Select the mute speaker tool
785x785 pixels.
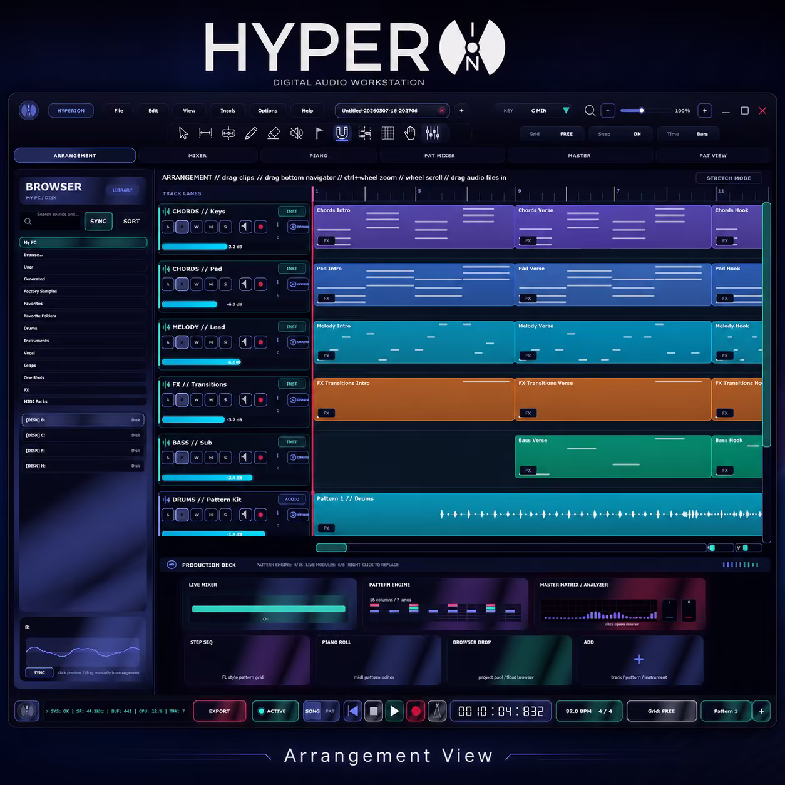(297, 133)
